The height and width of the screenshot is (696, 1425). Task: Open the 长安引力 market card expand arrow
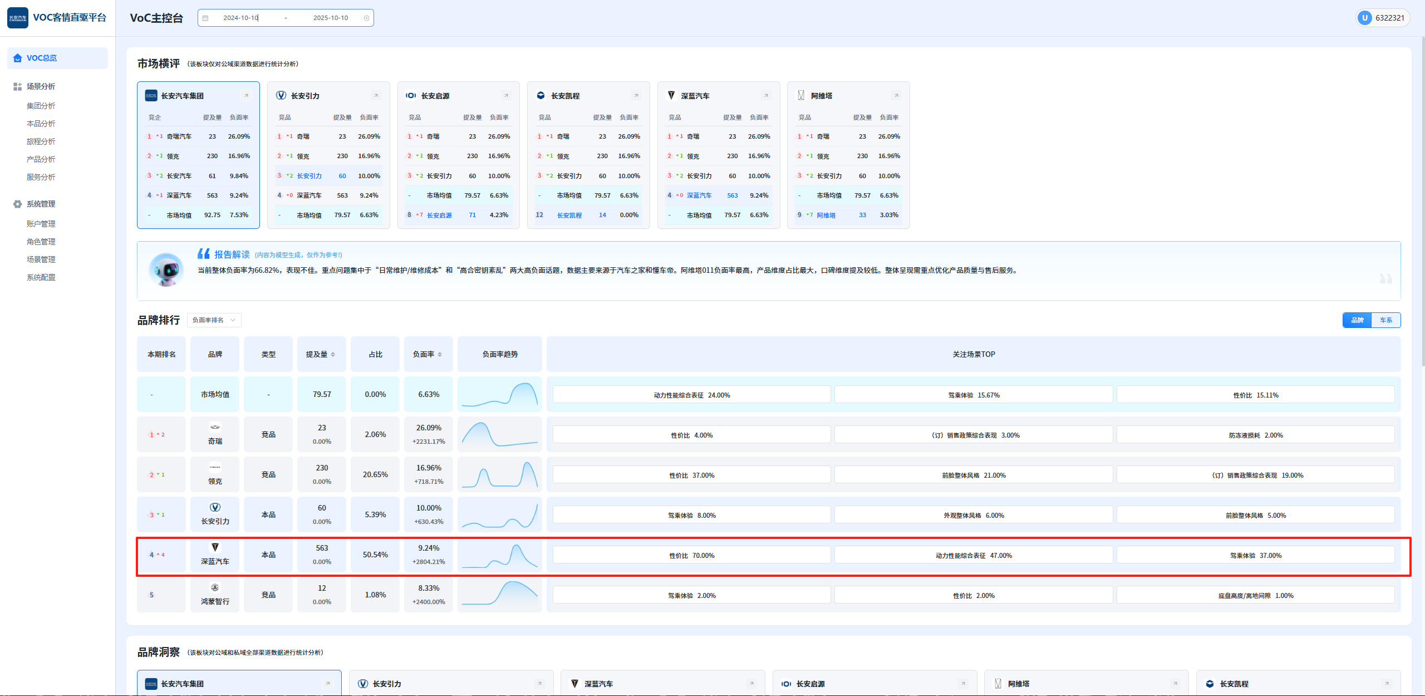pos(376,96)
